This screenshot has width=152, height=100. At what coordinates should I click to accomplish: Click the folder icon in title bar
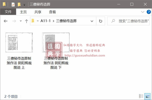4,4
